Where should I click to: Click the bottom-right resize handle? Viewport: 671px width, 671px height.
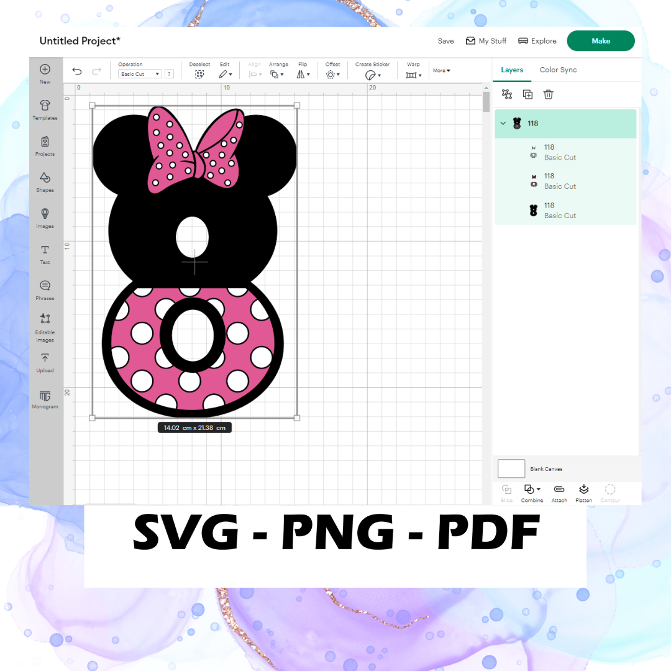[297, 418]
